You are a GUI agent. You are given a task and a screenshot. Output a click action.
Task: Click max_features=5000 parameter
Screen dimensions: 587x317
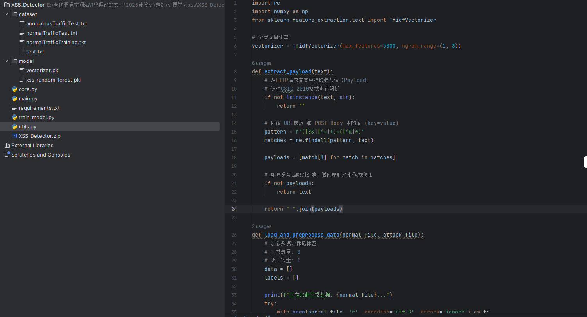369,46
